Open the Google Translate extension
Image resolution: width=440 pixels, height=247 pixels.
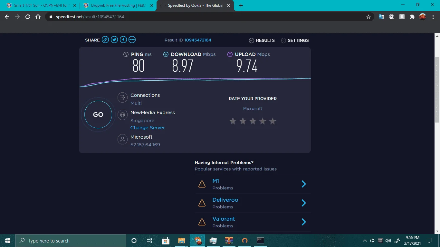tap(381, 17)
